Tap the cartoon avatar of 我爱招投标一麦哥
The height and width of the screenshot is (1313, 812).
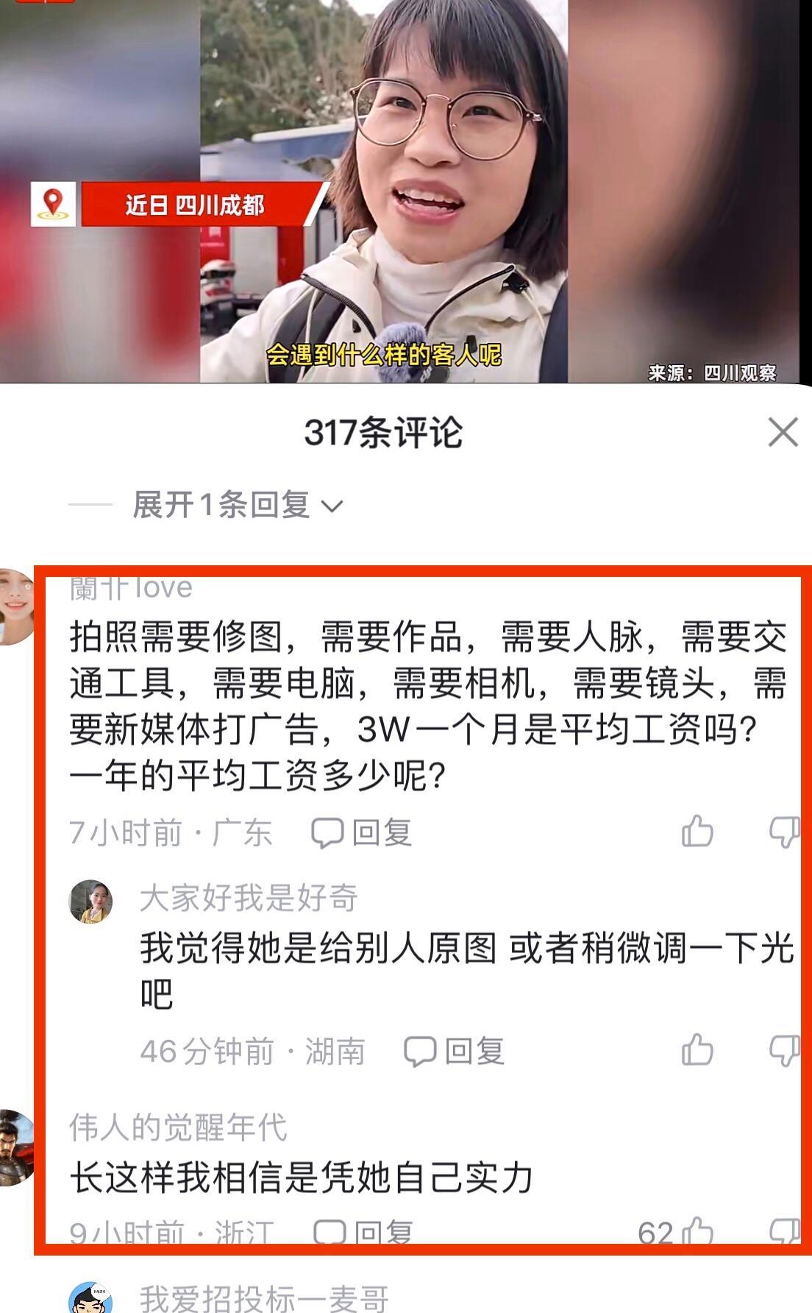(90, 1298)
